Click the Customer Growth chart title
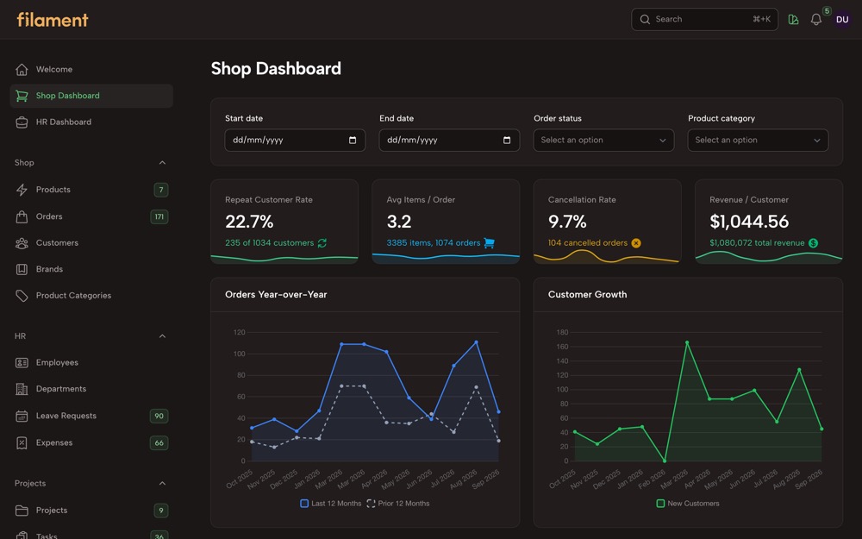This screenshot has height=539, width=862. 587,295
